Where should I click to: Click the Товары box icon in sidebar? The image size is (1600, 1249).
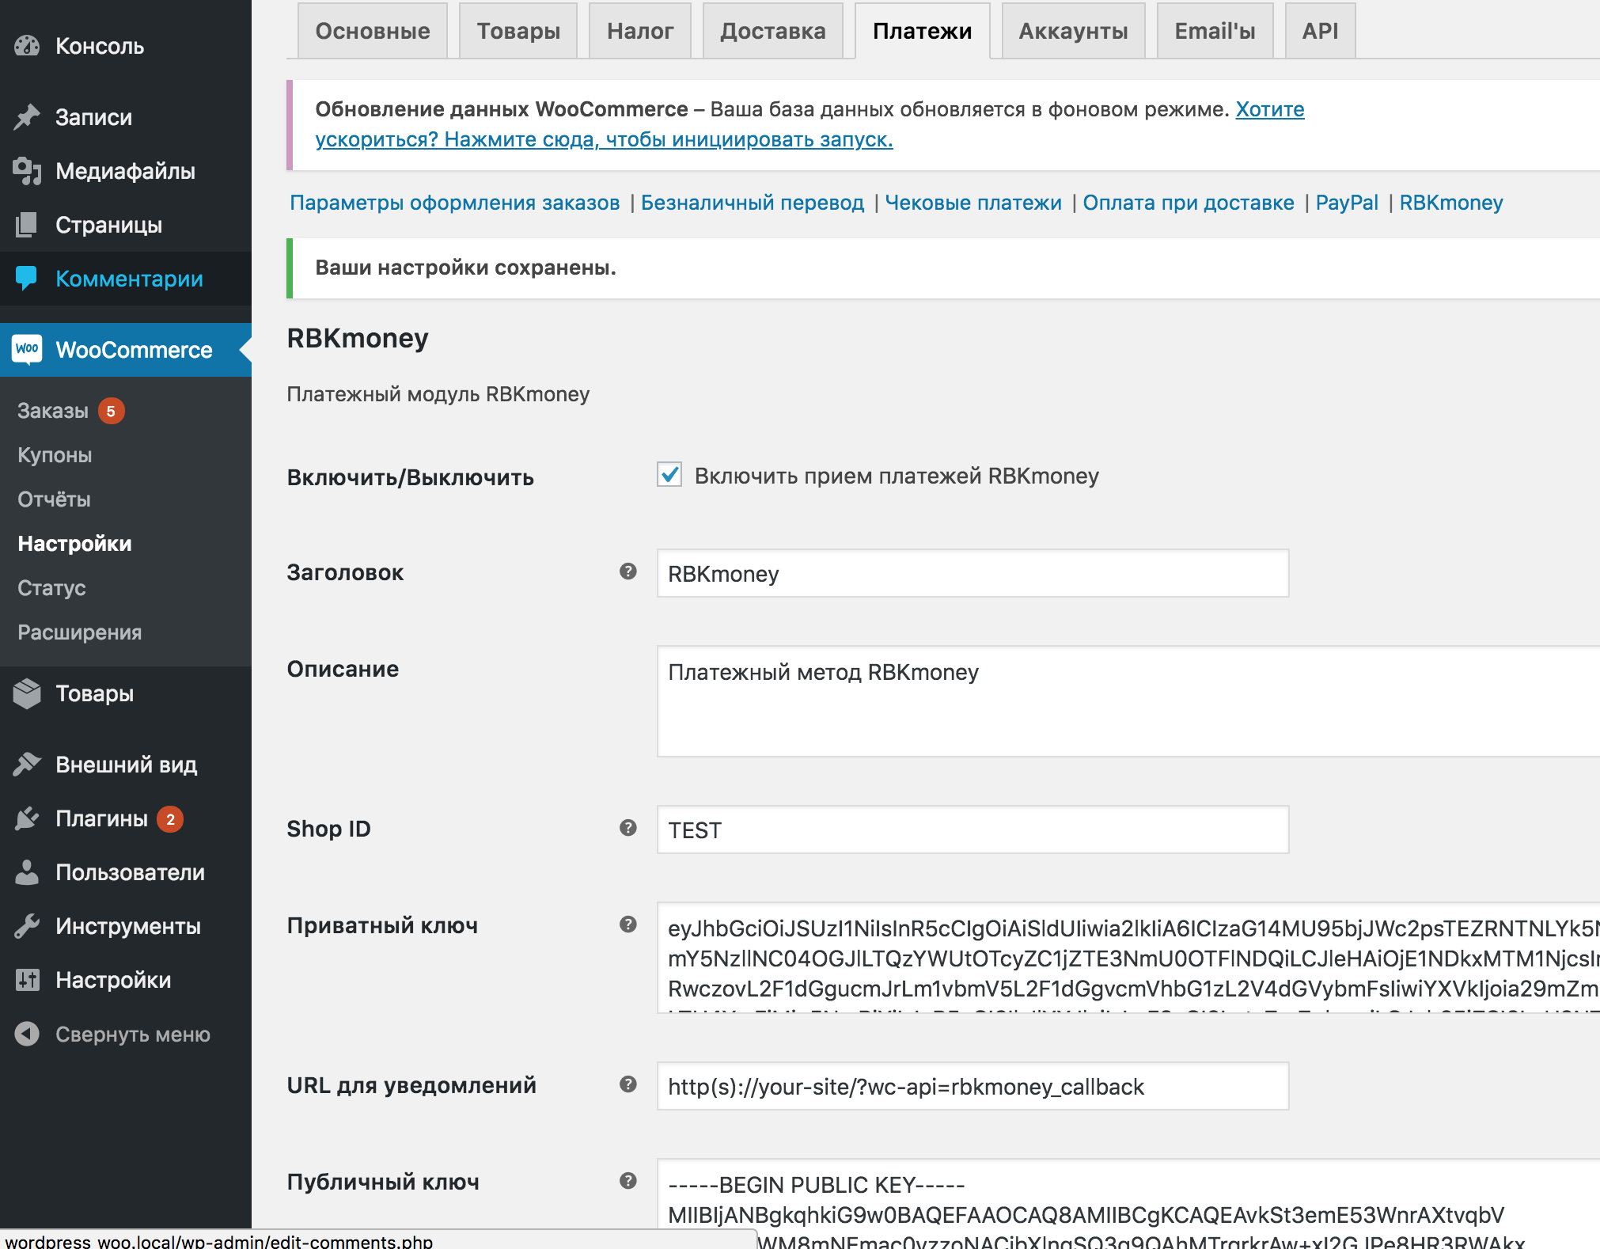pos(27,693)
